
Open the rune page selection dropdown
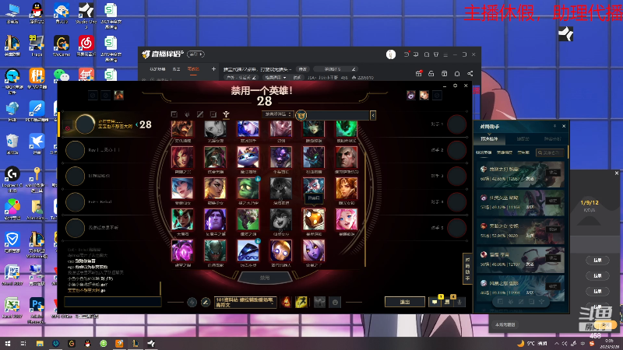pos(245,303)
